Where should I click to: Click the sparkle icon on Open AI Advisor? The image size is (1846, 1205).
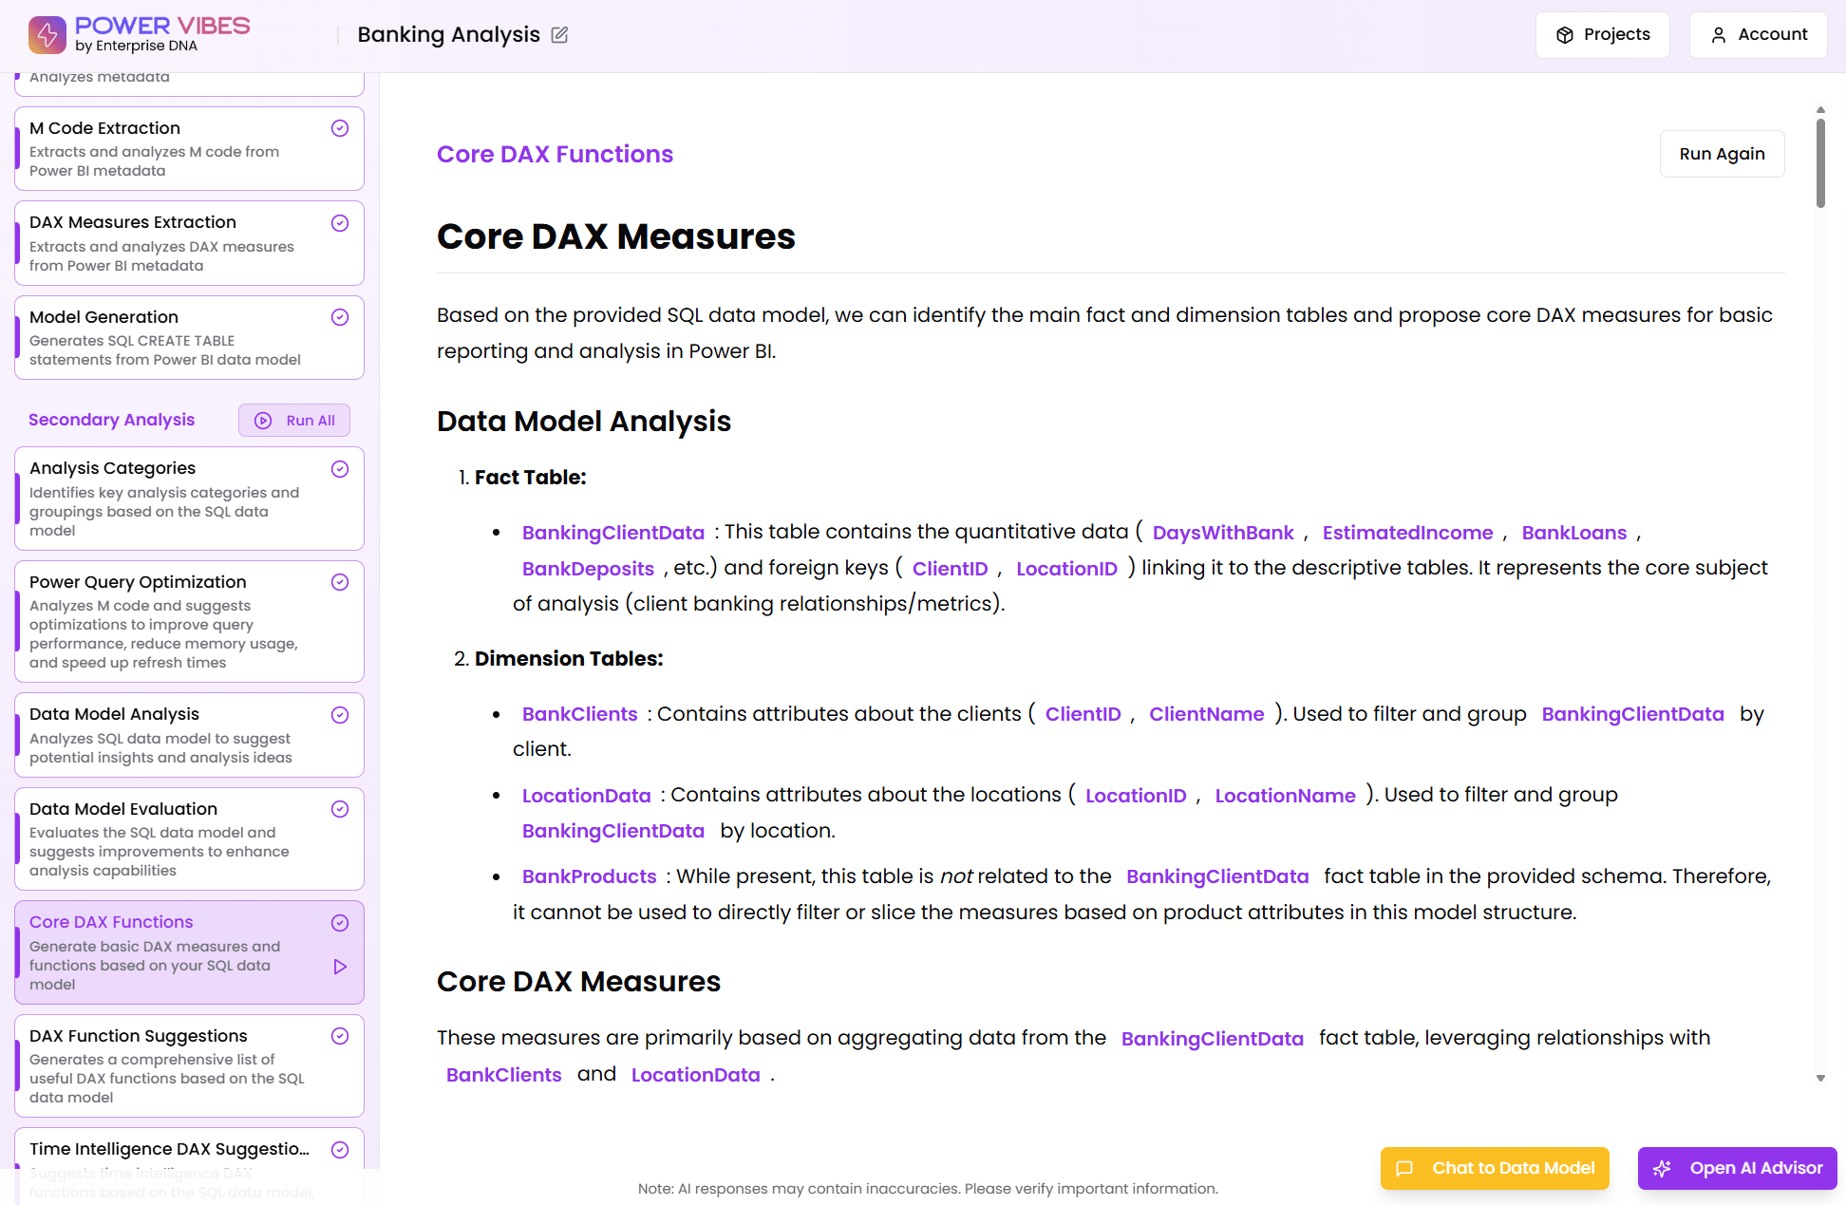click(1662, 1168)
